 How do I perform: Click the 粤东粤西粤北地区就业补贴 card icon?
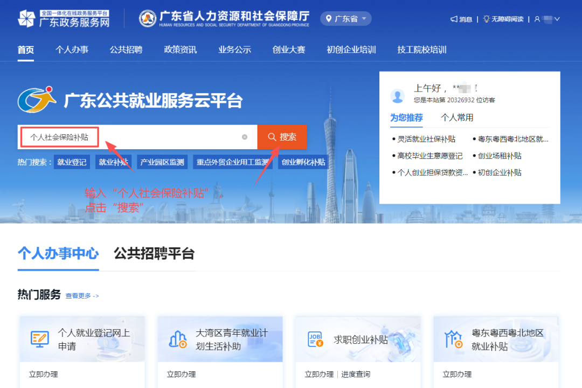[x=453, y=339]
